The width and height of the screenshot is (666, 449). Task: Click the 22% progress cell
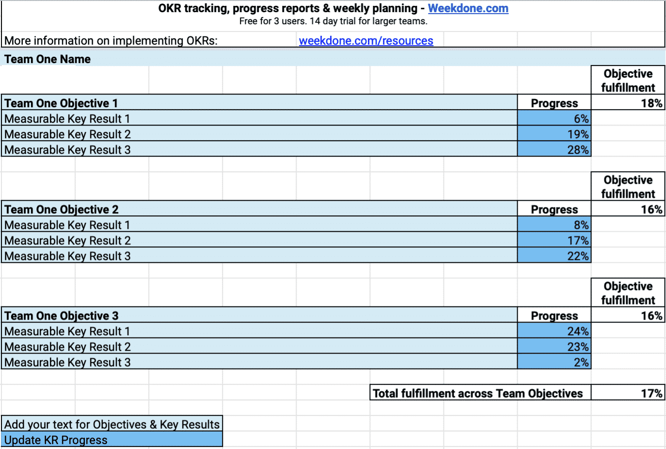555,256
